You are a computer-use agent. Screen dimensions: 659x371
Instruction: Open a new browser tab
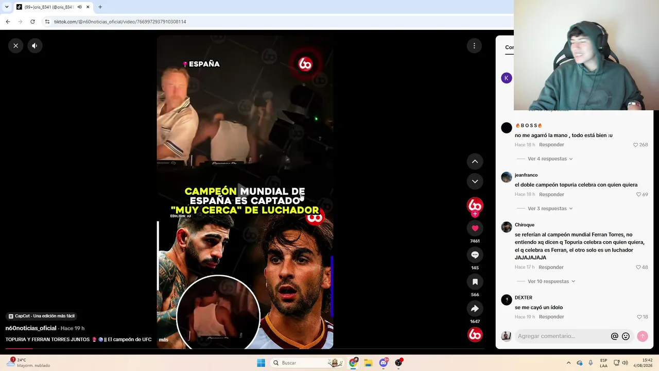(x=100, y=7)
